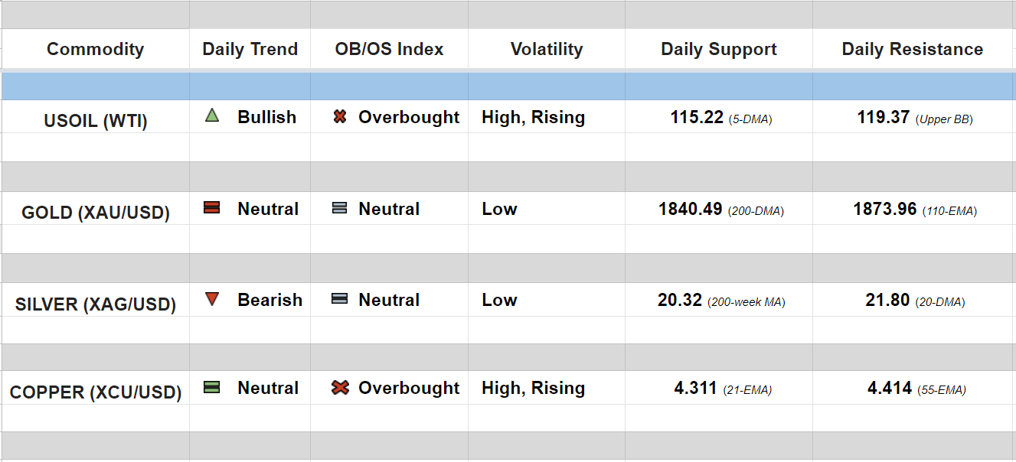Screen dimensions: 1016x462
Task: Click the Silver daily resistance value 21.80
Action: pos(887,301)
